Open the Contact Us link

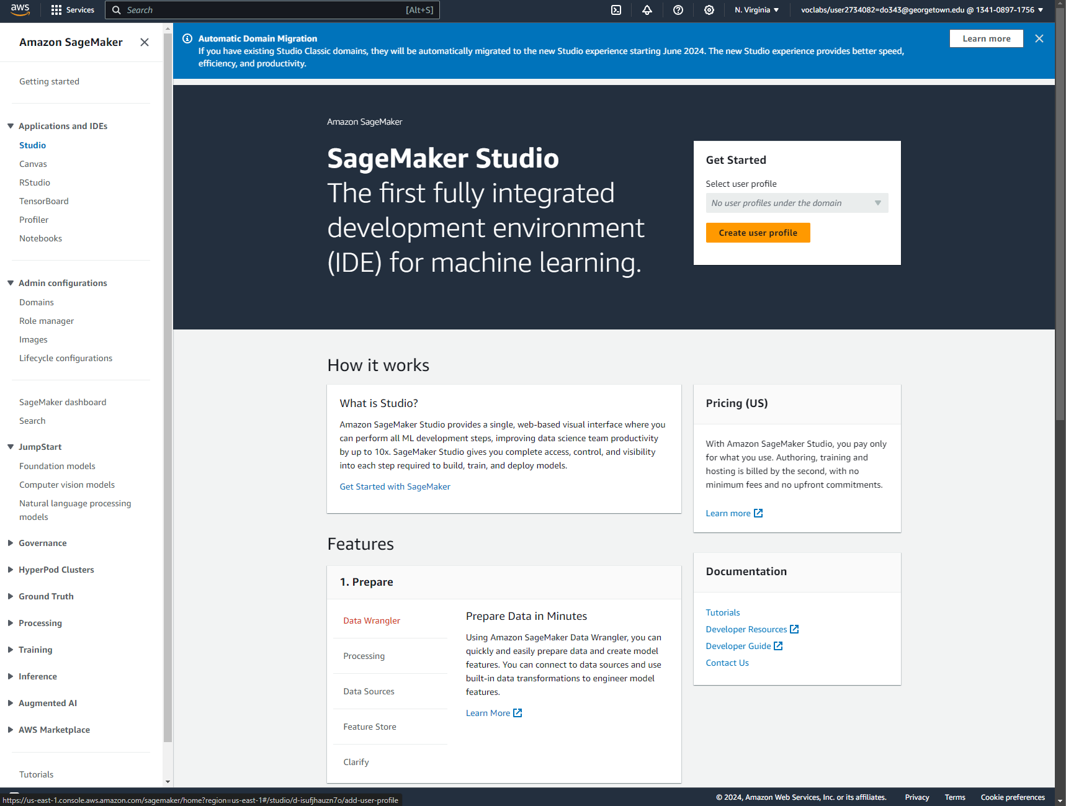(727, 663)
